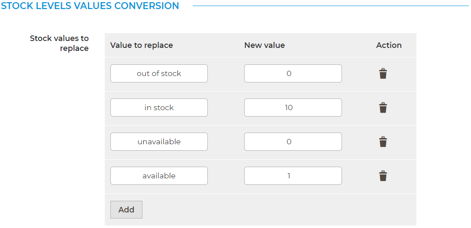Delete the 'available' stock value row

click(383, 176)
